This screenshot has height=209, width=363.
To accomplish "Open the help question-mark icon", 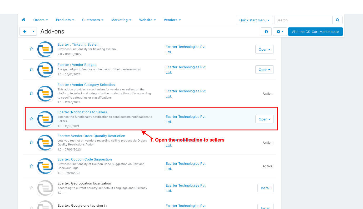I will (x=266, y=32).
